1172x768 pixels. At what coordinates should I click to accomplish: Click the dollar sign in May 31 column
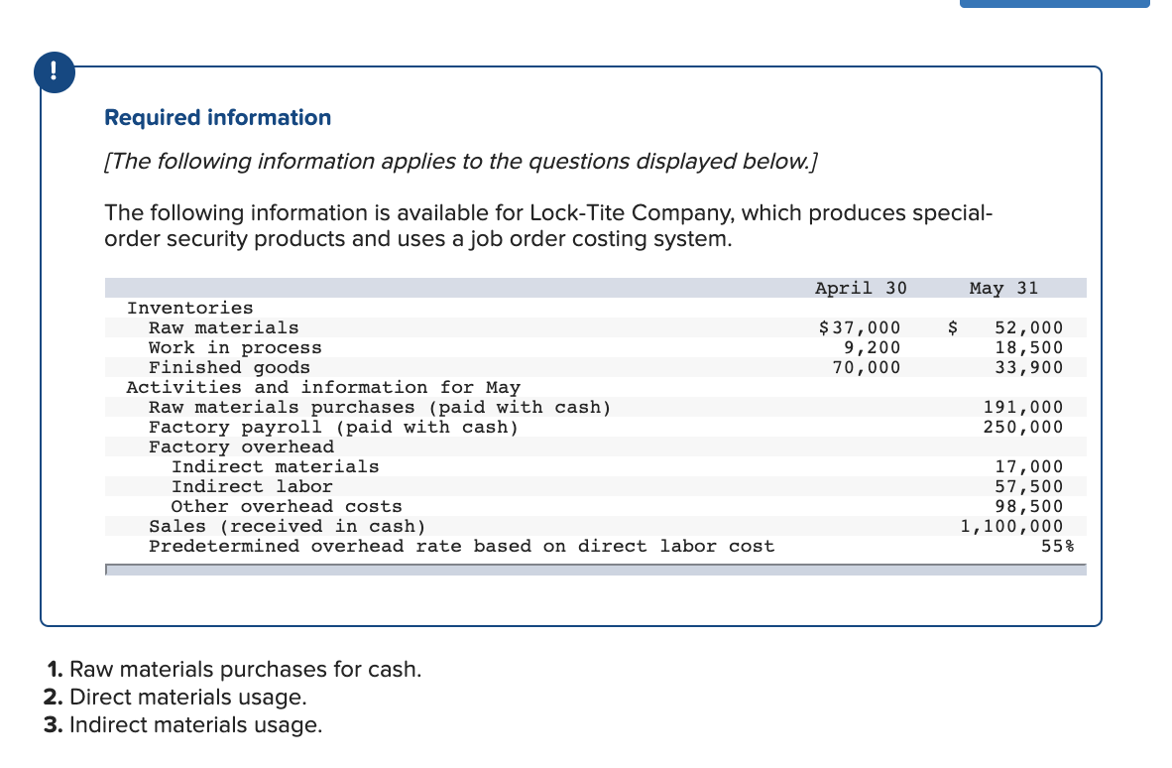point(952,327)
